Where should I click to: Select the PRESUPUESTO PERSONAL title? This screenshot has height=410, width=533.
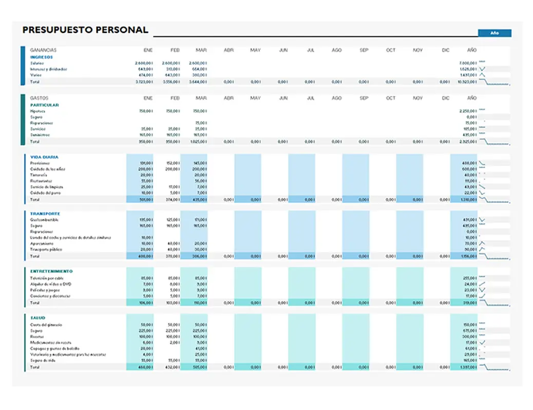85,30
